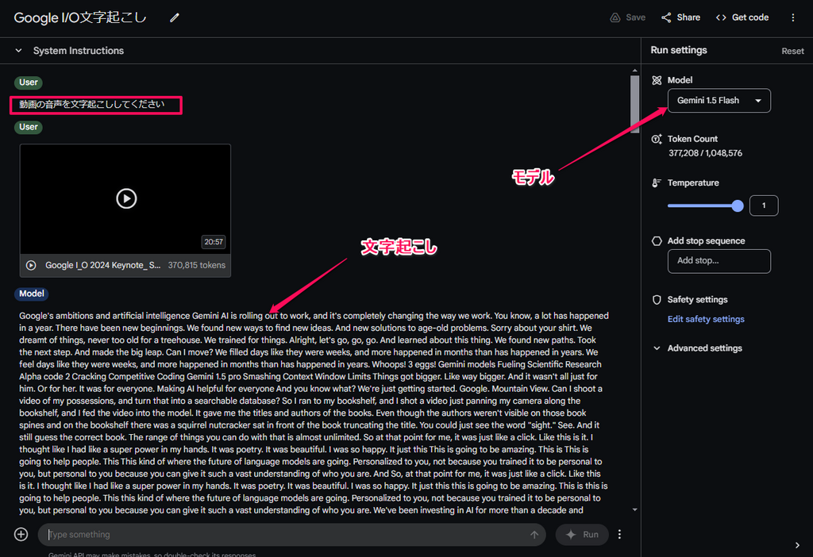Viewport: 813px width, 557px height.
Task: Click the pencil edit title icon
Action: click(x=175, y=17)
